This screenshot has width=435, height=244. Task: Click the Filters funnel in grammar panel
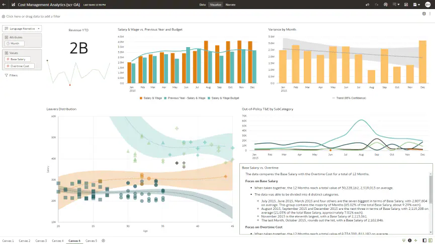[x=7, y=75]
